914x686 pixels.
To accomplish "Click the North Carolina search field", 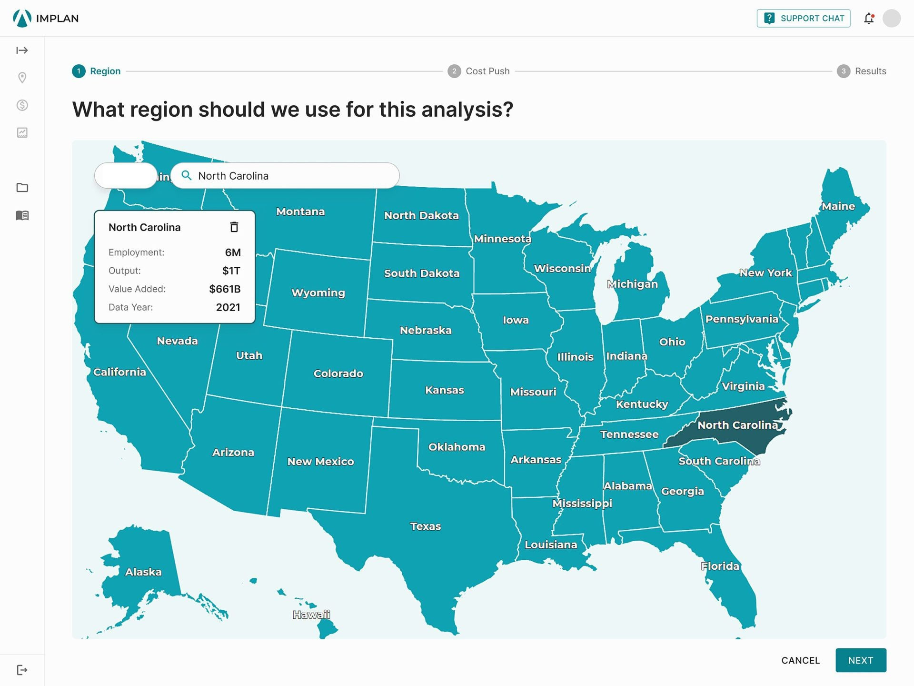I will pos(285,176).
